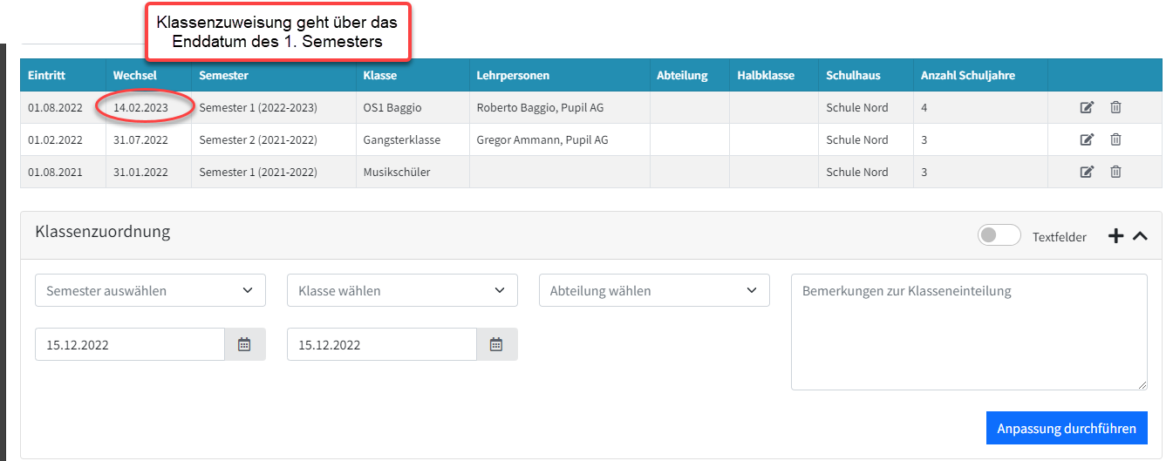Open the Abteilung wählen dropdown
1173x461 pixels.
[x=654, y=290]
